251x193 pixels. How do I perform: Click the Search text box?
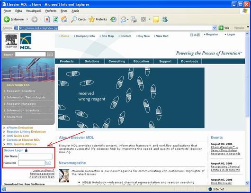pos(30,55)
